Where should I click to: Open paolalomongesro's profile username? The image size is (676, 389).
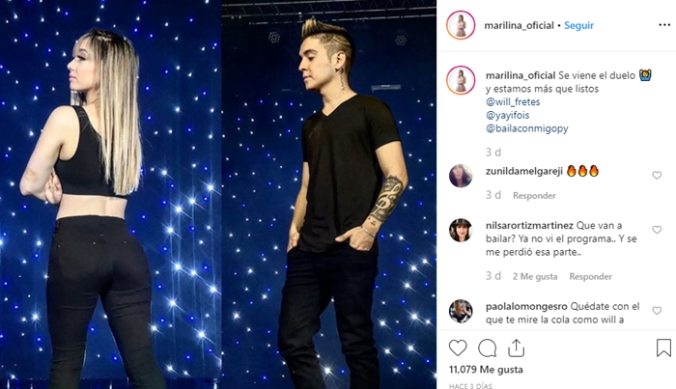point(526,307)
